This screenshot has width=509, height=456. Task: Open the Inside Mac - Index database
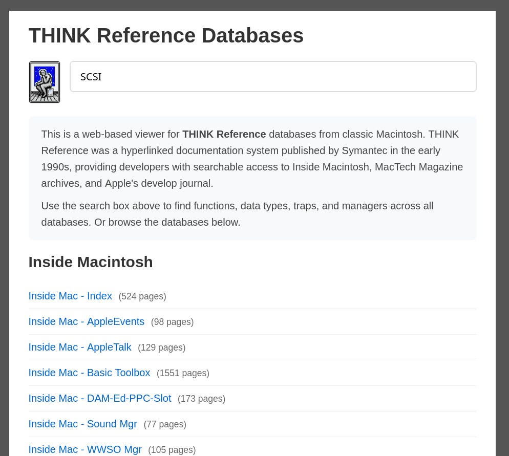70,296
